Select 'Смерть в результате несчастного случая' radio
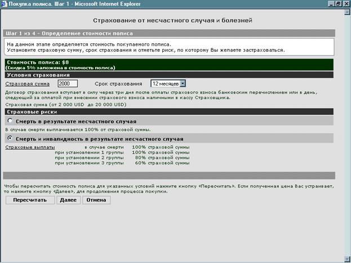The image size is (351, 263). coord(10,121)
